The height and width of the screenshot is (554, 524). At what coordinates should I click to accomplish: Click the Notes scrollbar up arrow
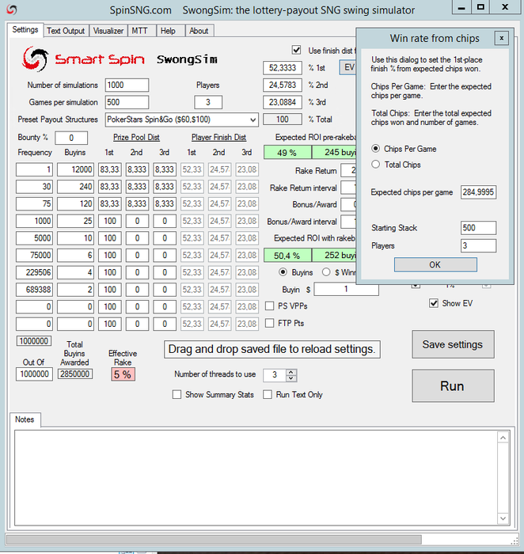point(503,438)
